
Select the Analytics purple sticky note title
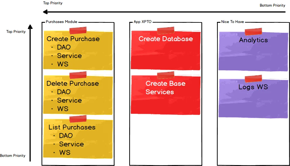(x=253, y=40)
